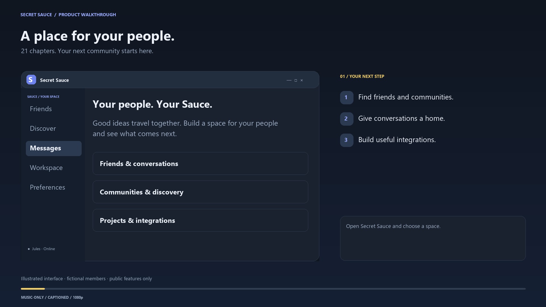Image resolution: width=546 pixels, height=307 pixels.
Task: Expand the Friends & conversations card
Action: 200,163
